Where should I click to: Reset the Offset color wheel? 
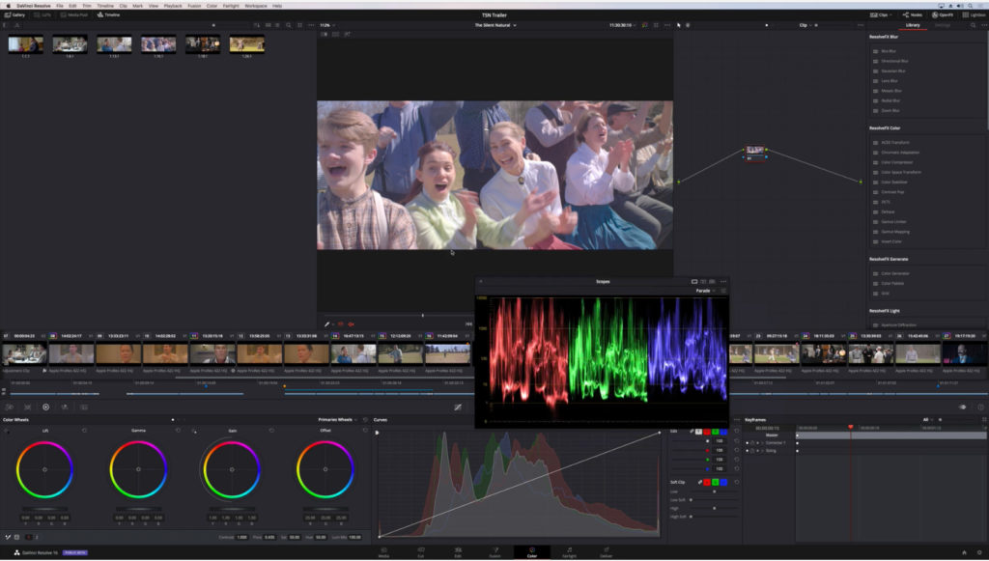coord(365,431)
